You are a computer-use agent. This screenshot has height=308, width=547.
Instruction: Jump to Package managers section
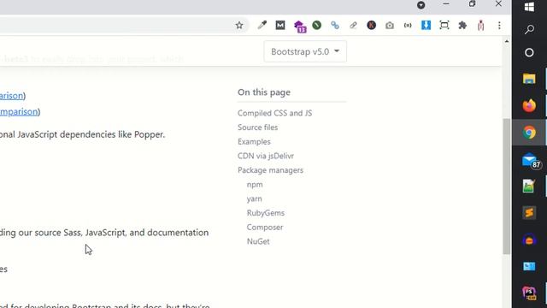[270, 170]
